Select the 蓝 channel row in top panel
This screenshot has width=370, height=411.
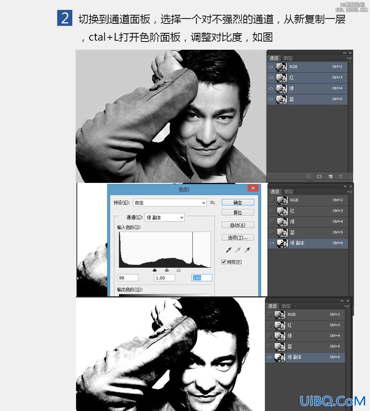point(307,99)
